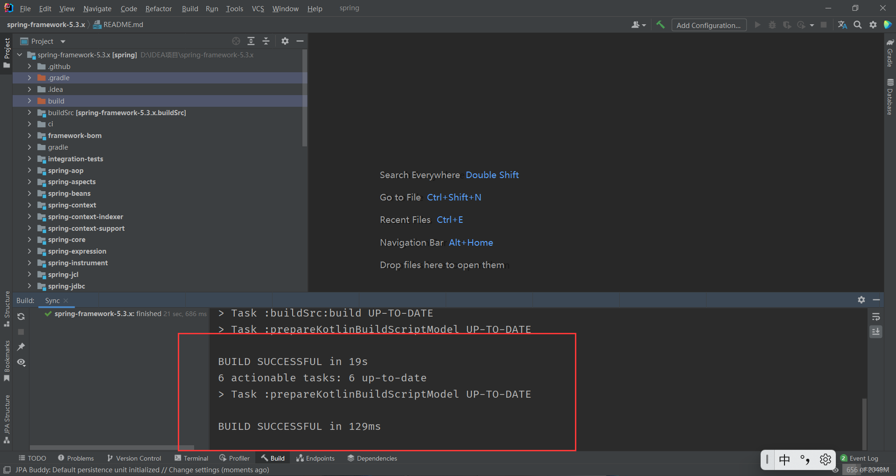Open the profiler run dropdown arrow
896x476 pixels.
pyautogui.click(x=812, y=25)
